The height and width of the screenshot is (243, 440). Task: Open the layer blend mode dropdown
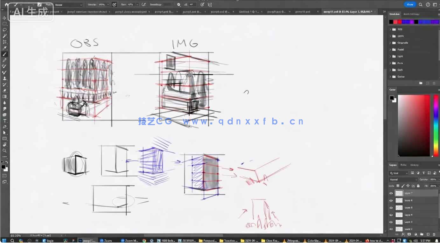coord(403,180)
